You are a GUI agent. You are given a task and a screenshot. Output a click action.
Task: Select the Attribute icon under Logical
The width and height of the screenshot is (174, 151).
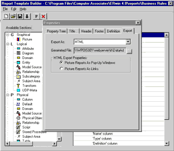(19, 48)
